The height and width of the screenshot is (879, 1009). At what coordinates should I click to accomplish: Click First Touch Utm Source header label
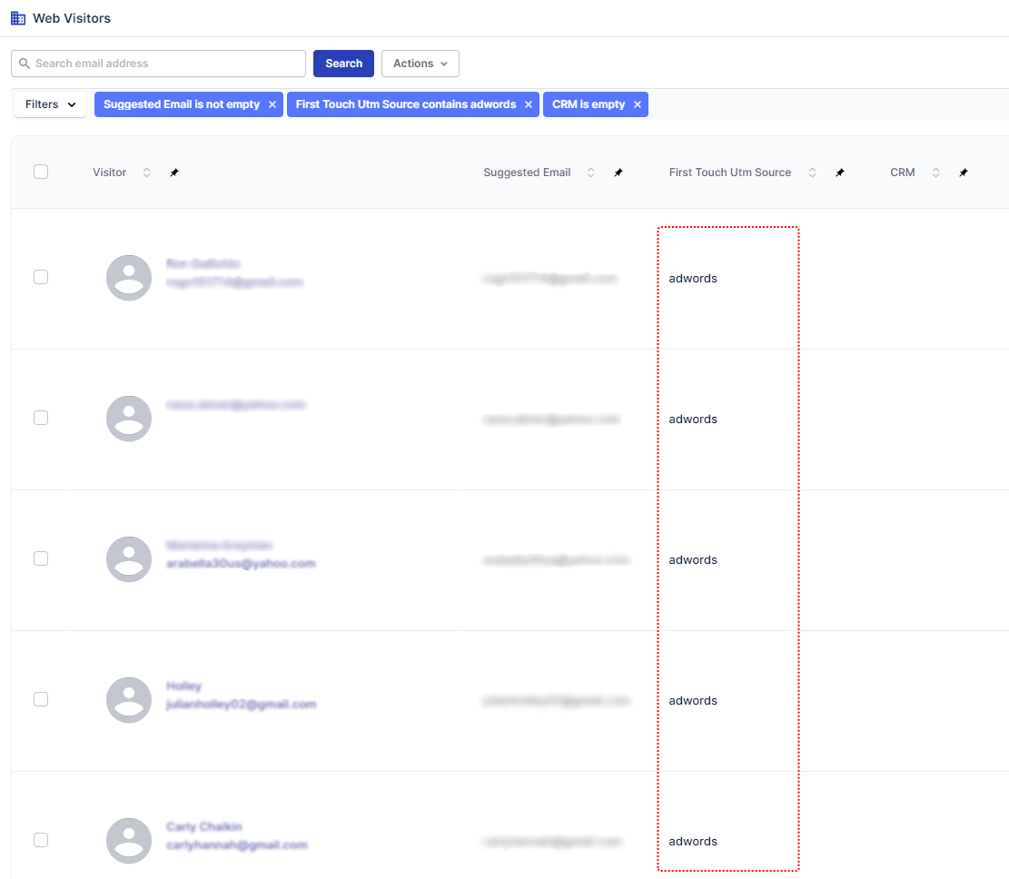click(729, 173)
